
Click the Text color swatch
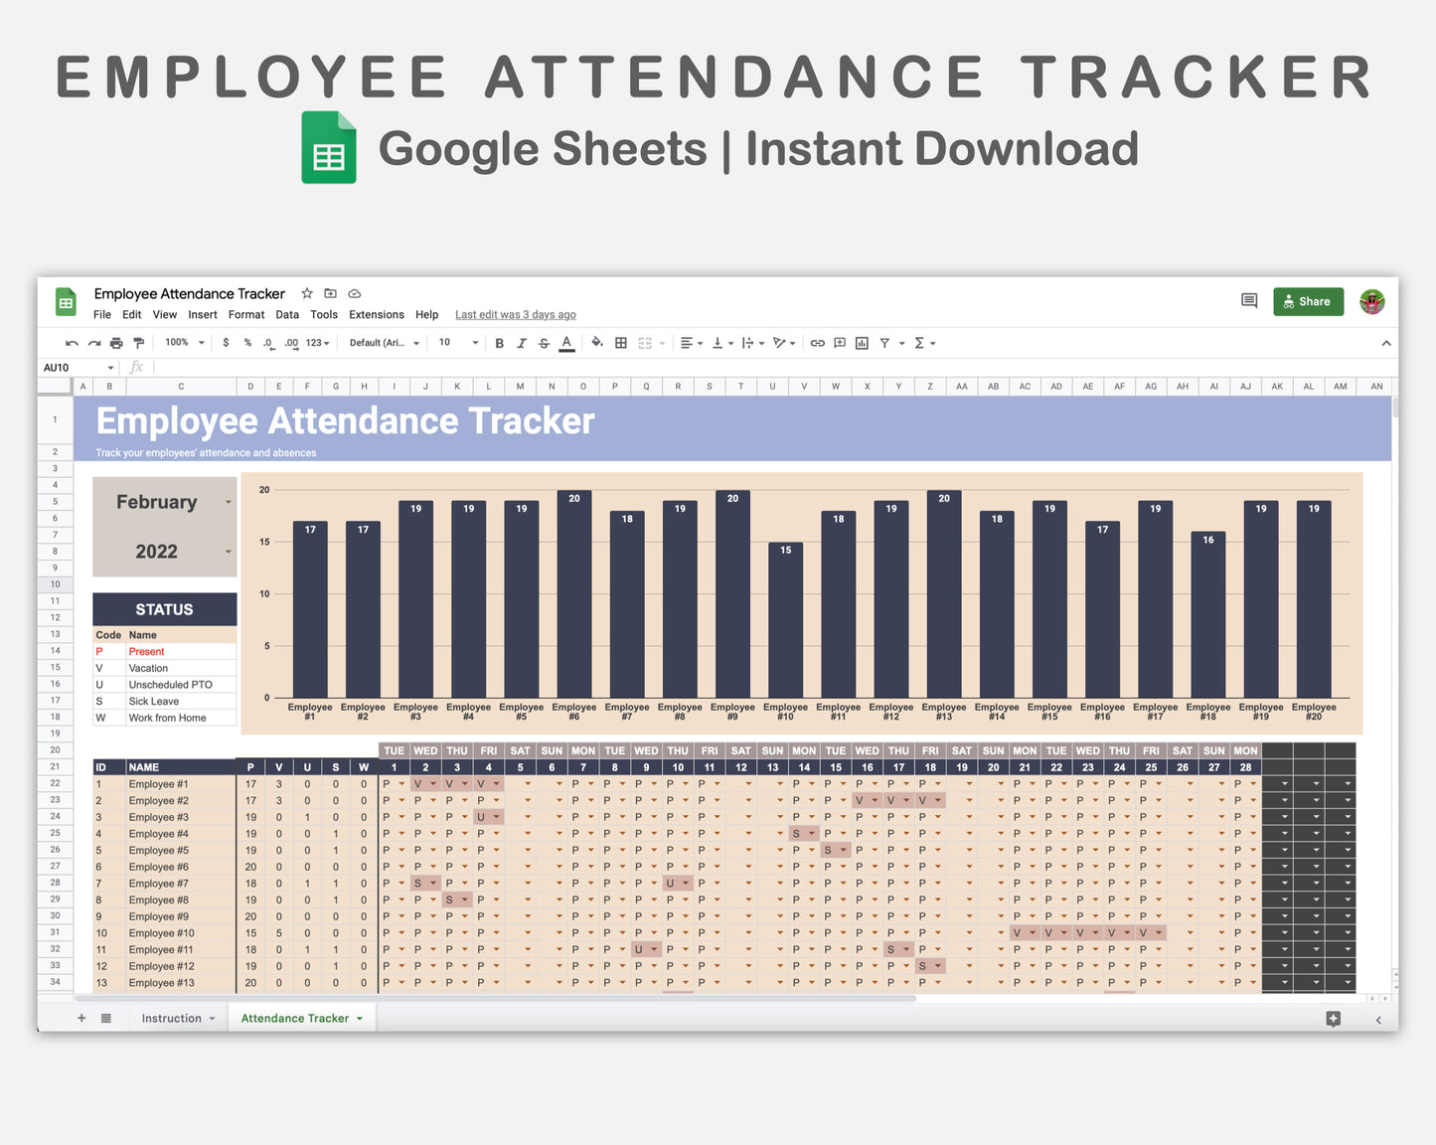(566, 342)
